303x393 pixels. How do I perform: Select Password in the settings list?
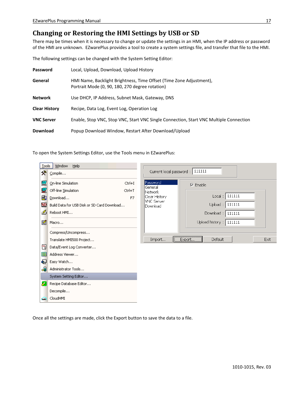pyautogui.click(x=161, y=183)
